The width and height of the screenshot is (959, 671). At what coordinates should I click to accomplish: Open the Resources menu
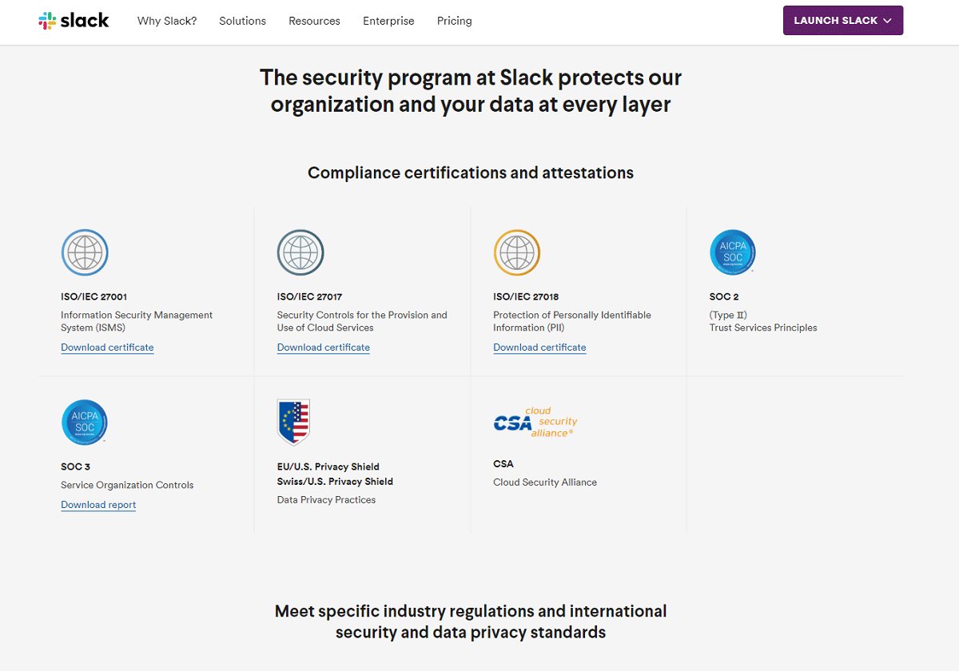coord(314,21)
